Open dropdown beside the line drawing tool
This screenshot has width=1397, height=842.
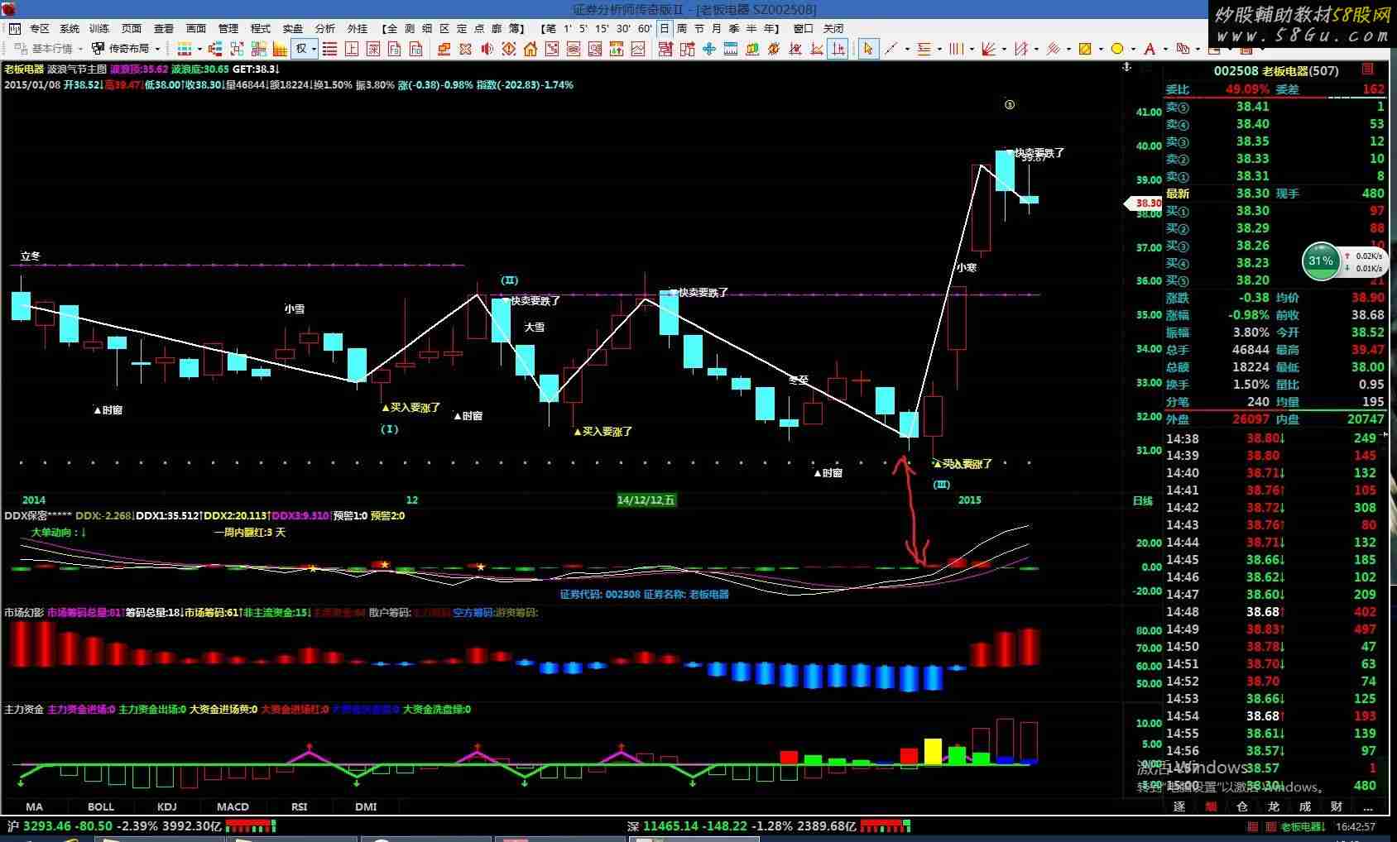pos(907,49)
